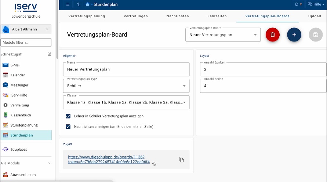Open the dieschulapp.de board link
Viewport: 327px width, 182px height.
click(x=109, y=159)
